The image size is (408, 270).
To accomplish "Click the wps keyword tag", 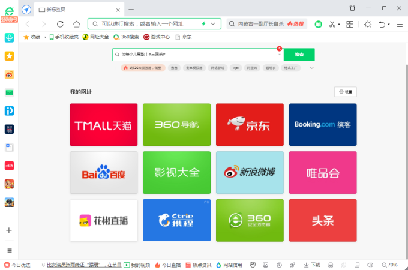I will click(x=236, y=68).
